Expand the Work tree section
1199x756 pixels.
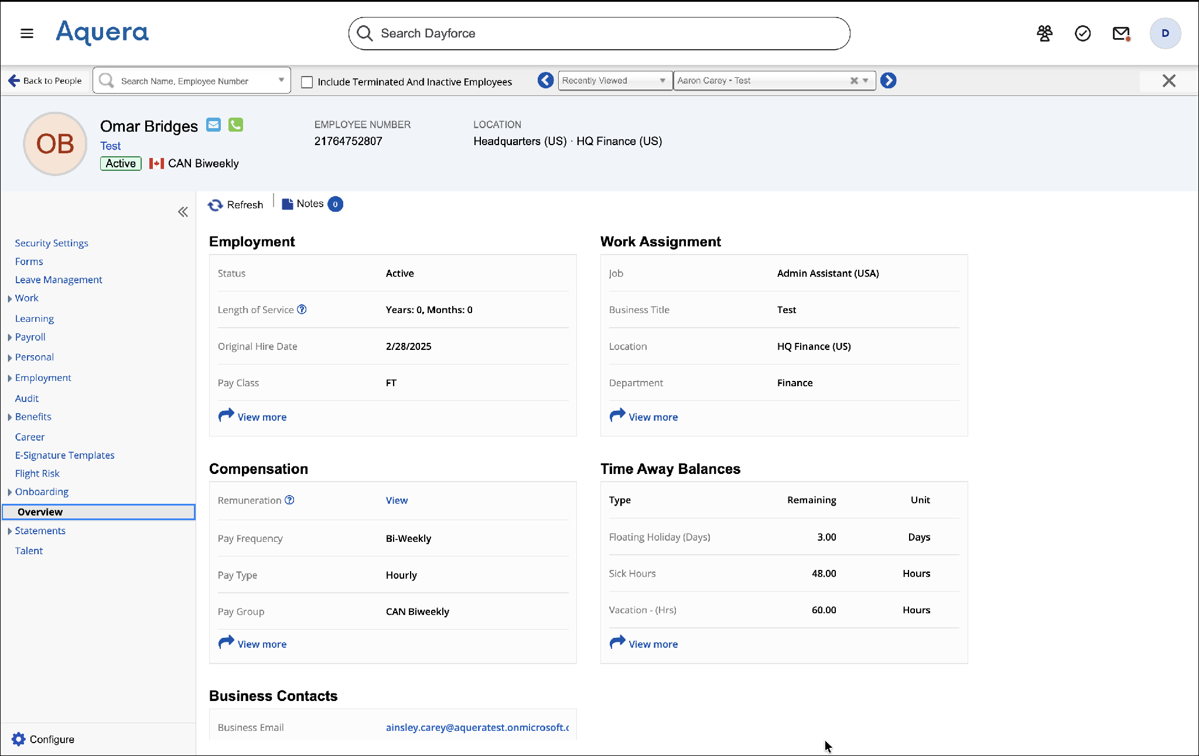(x=9, y=298)
